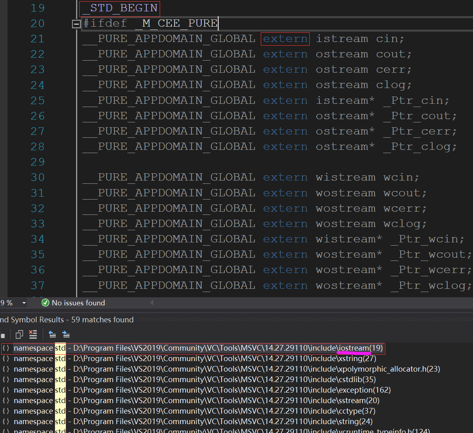This screenshot has width=473, height=433.
Task: Click the namespace icon on the iostream(19) row
Action: click(6, 348)
